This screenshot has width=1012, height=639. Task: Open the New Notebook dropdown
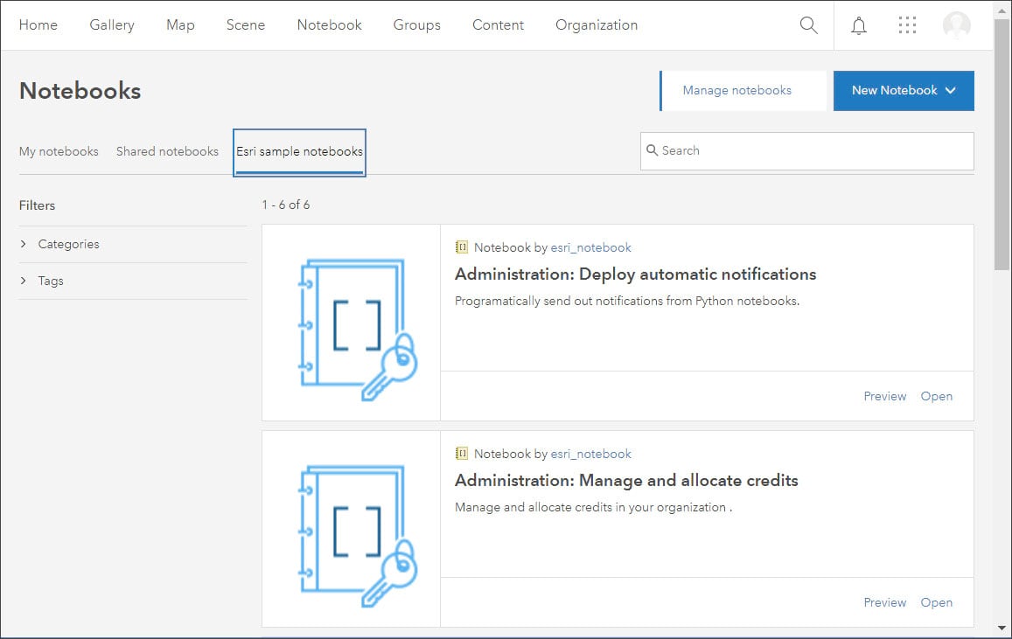[904, 91]
